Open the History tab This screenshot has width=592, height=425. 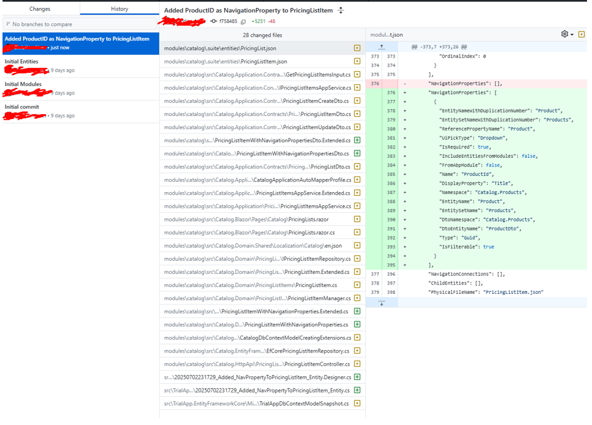pyautogui.click(x=119, y=9)
